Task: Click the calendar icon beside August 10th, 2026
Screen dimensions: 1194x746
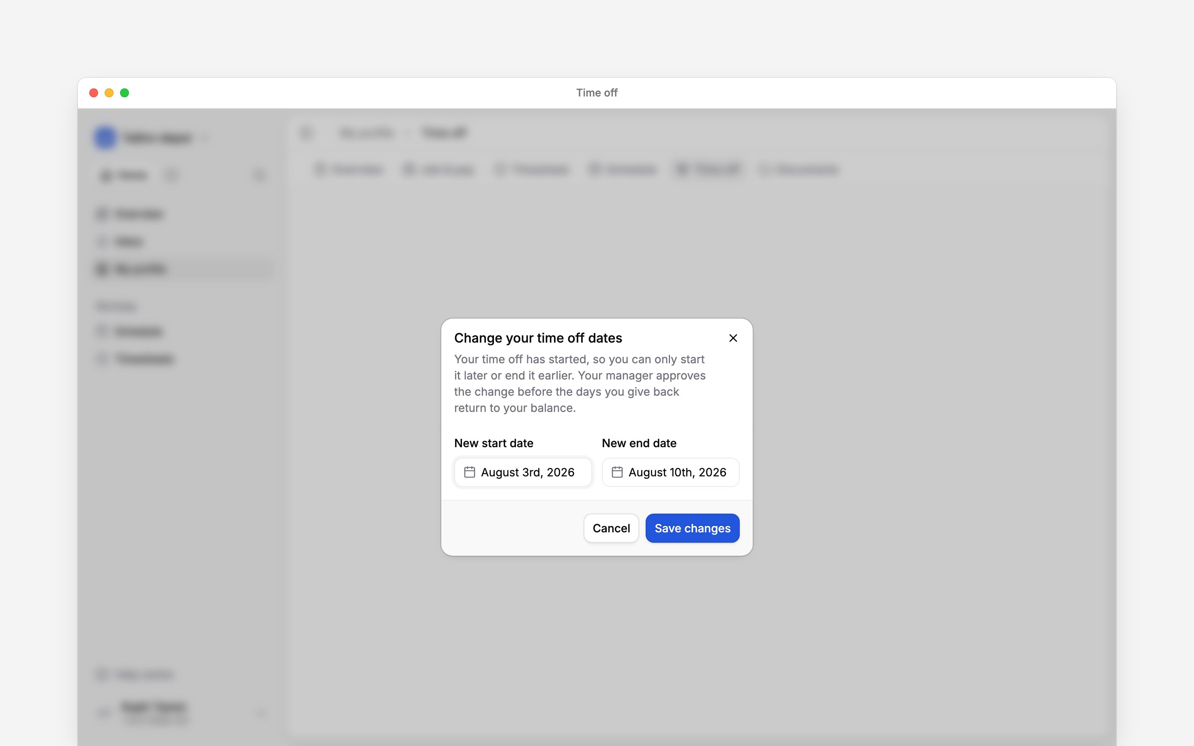Action: tap(617, 472)
